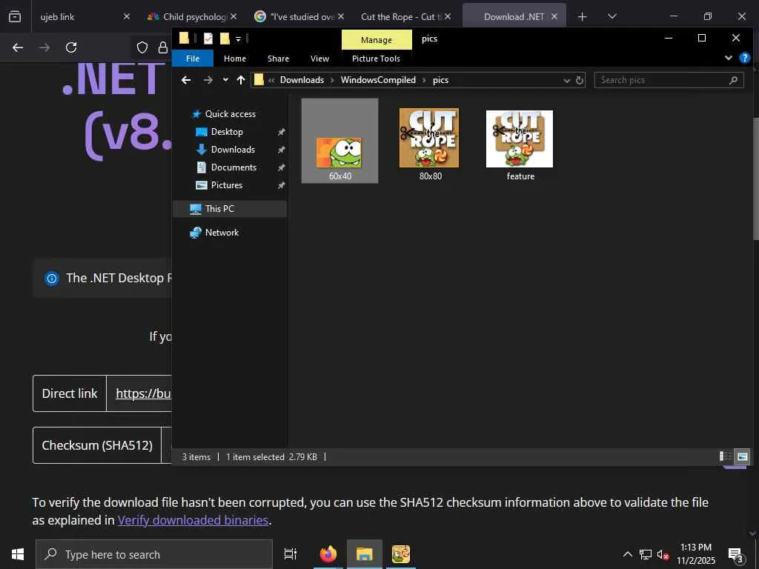Click the info icon beside .NET Desktop notice

pos(51,279)
